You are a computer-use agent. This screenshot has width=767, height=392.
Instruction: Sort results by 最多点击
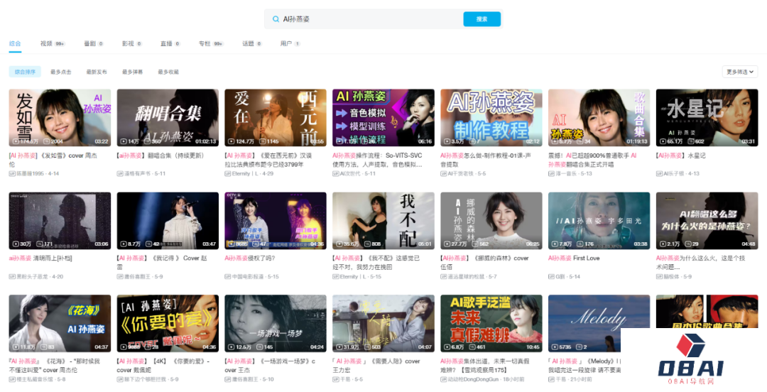tap(60, 72)
